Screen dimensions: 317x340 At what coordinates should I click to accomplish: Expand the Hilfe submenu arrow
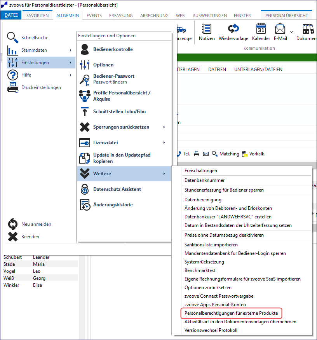(x=70, y=75)
